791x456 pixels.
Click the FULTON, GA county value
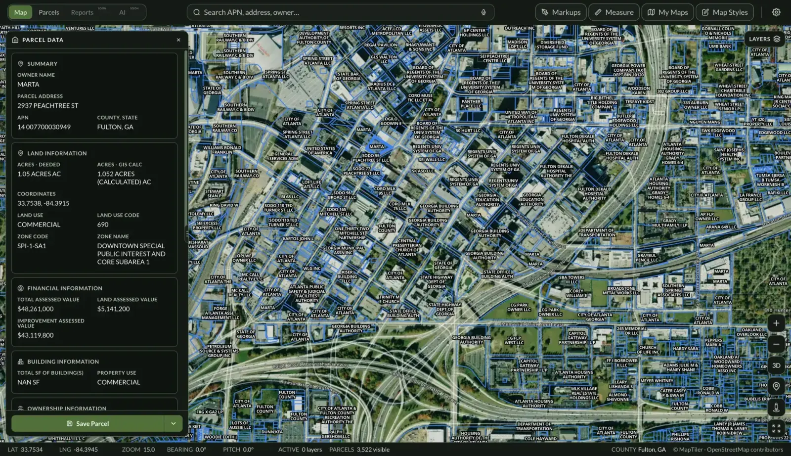pyautogui.click(x=115, y=127)
